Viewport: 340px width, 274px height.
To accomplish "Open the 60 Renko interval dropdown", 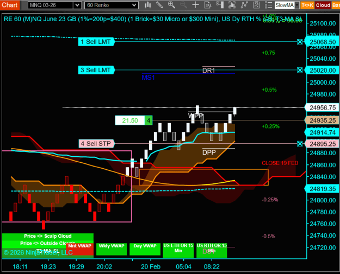I will tap(134, 5).
